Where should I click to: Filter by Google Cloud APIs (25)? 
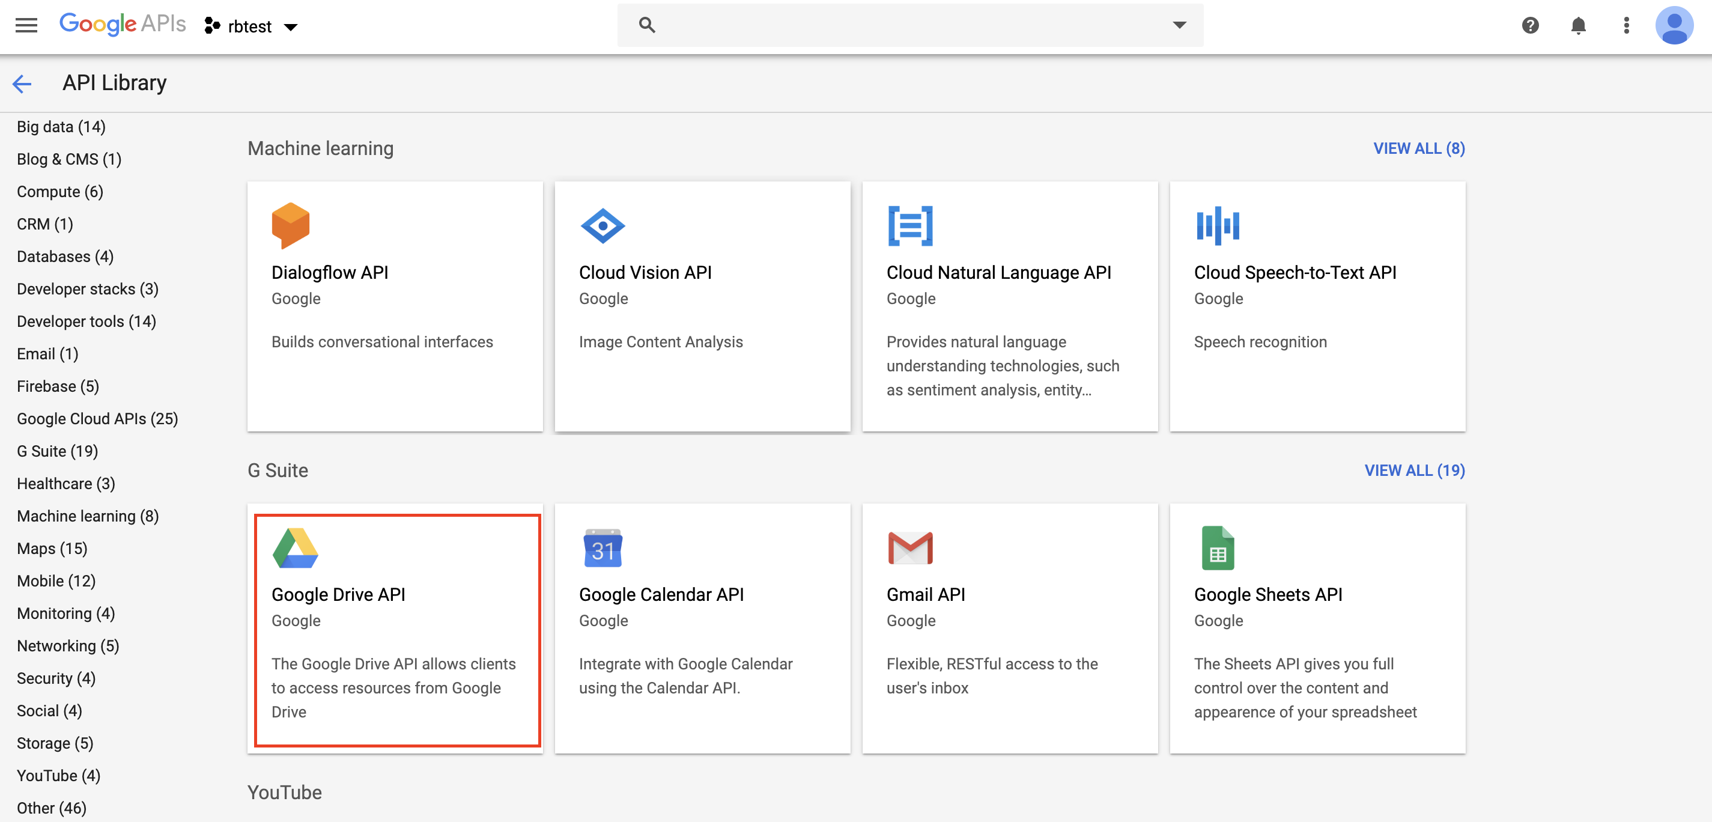tap(97, 419)
